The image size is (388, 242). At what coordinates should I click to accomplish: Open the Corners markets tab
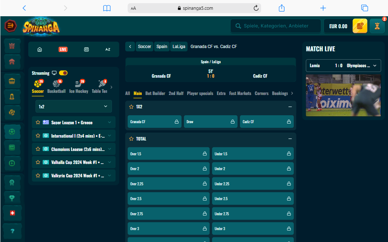pyautogui.click(x=261, y=93)
